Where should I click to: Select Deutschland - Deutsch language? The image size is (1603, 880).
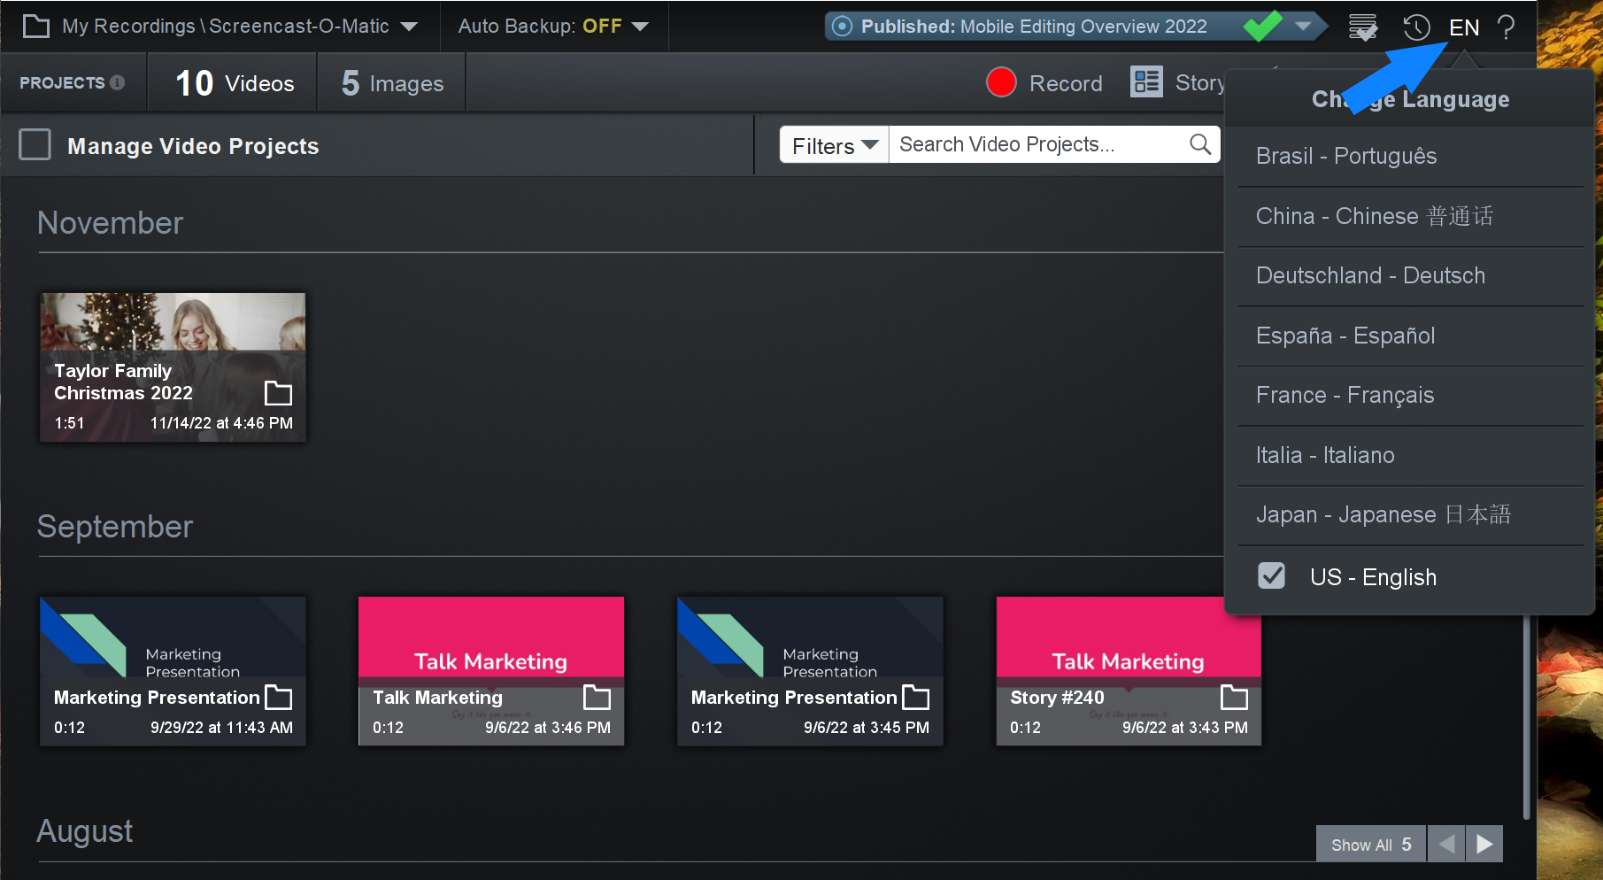pos(1410,275)
